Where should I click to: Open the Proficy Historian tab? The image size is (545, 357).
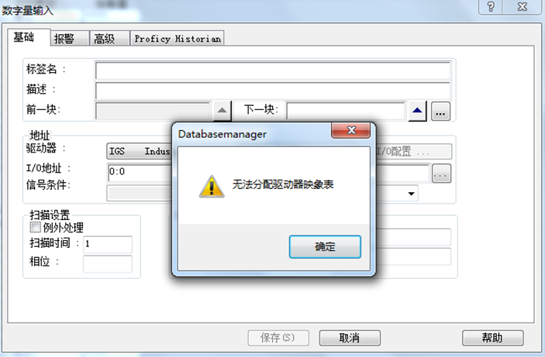pos(178,38)
